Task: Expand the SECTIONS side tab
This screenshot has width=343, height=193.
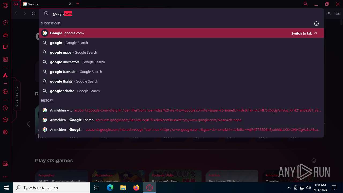Action: pos(17,96)
